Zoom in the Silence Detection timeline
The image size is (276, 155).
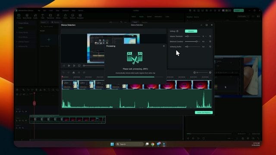tap(210, 73)
